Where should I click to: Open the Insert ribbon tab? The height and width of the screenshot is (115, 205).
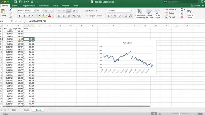point(15,6)
